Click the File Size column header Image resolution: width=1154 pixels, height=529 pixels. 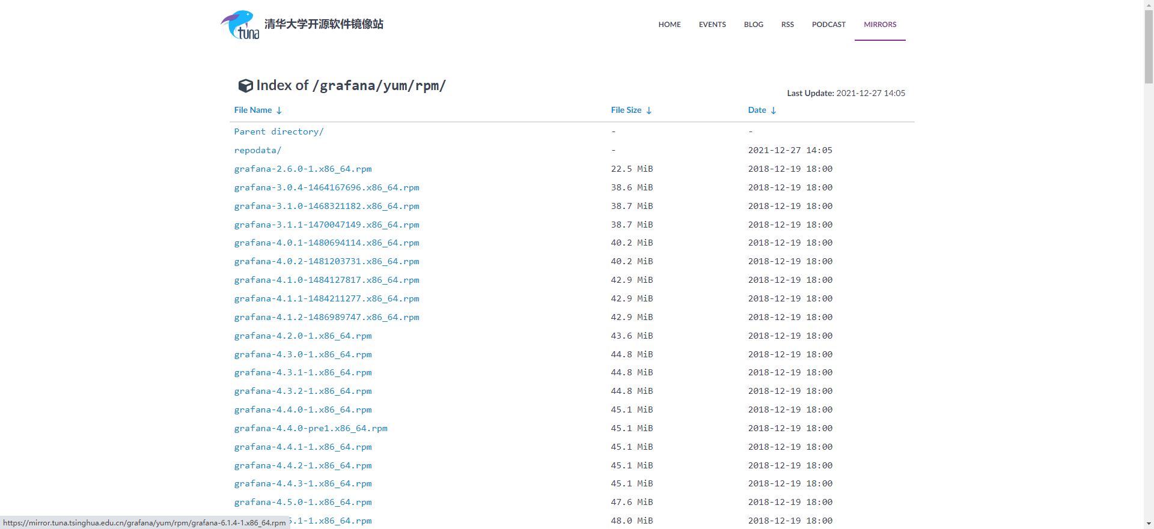626,110
